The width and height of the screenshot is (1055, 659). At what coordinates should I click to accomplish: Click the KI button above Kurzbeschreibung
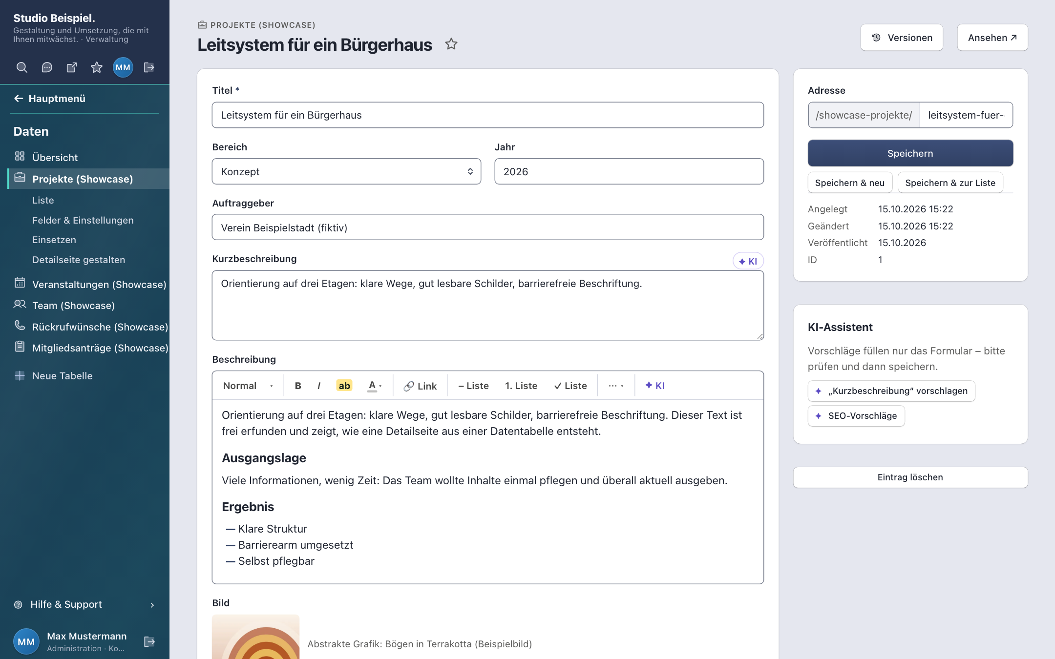748,261
